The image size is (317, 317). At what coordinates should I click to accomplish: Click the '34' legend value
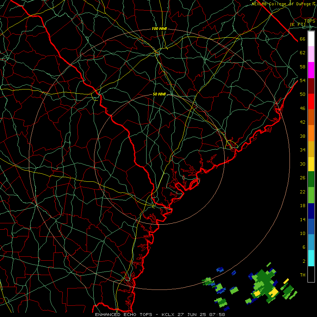click(303, 150)
